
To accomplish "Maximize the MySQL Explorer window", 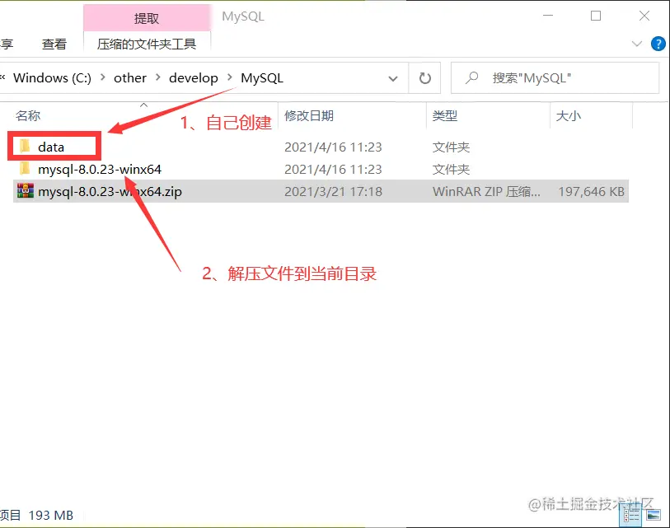I will tap(596, 16).
